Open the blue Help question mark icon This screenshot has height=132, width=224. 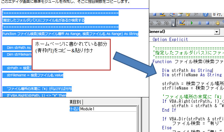[205, 14]
